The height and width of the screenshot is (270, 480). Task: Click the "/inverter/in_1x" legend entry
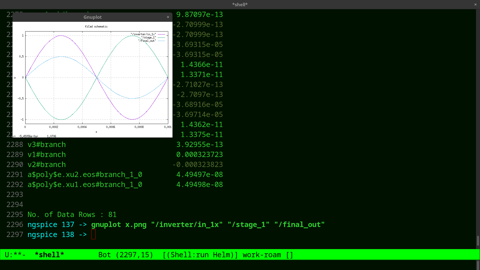[143, 34]
